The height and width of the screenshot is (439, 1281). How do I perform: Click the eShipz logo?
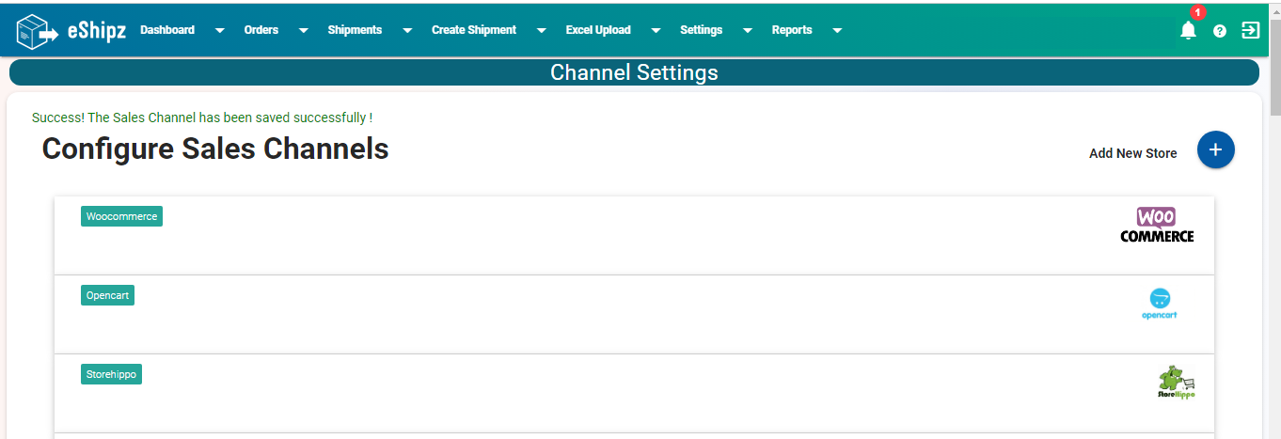tap(71, 30)
